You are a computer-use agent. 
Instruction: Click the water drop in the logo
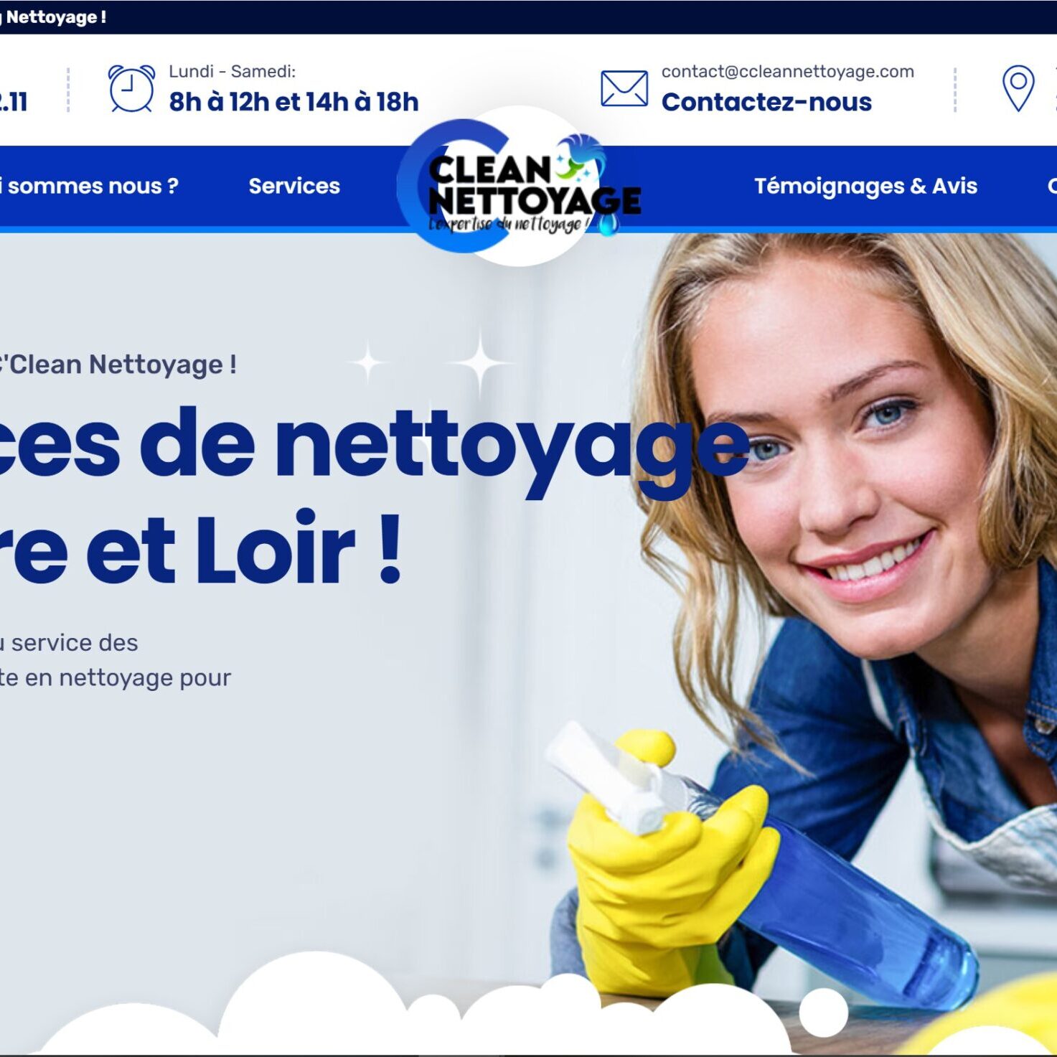coord(608,225)
